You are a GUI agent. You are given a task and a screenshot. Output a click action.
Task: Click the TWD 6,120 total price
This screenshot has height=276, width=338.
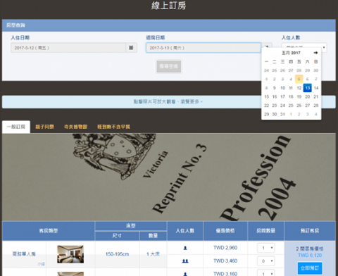pyautogui.click(x=310, y=256)
